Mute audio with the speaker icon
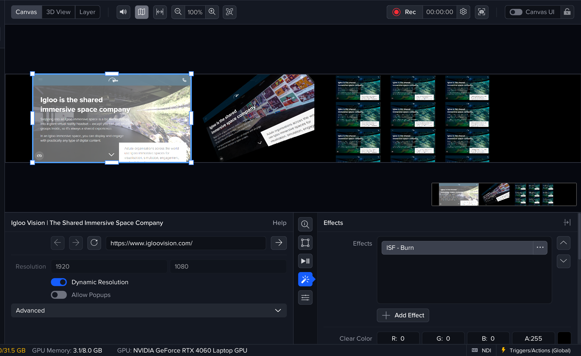581x356 pixels. (x=123, y=12)
